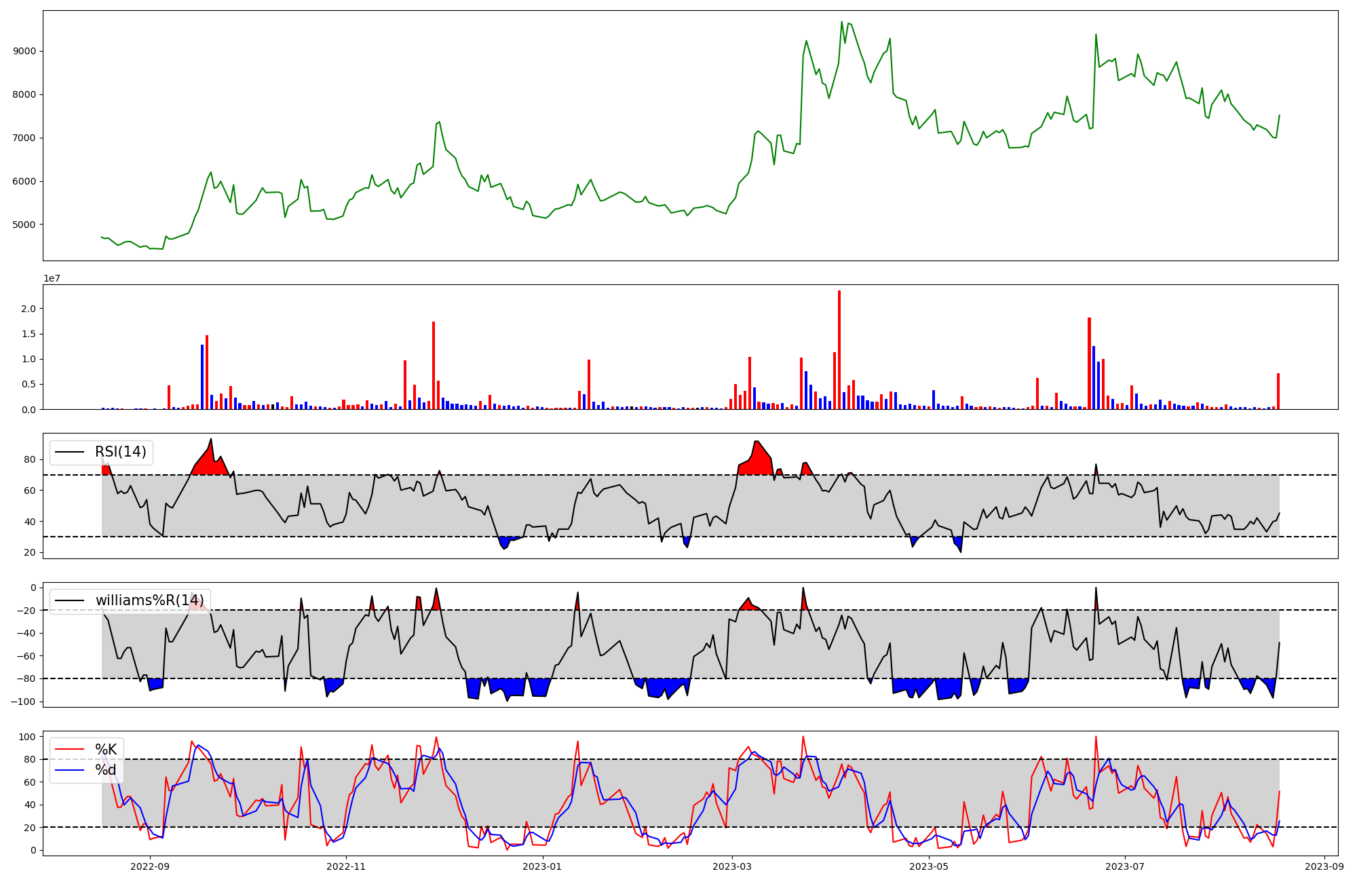This screenshot has height=882, width=1357.
Task: Click the RSI(14) legend label
Action: pyautogui.click(x=121, y=452)
